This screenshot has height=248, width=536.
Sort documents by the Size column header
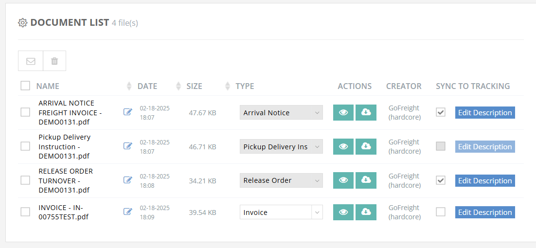(194, 86)
